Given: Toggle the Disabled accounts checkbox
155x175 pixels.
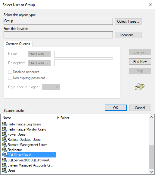Looking at the screenshot, I should (10, 72).
